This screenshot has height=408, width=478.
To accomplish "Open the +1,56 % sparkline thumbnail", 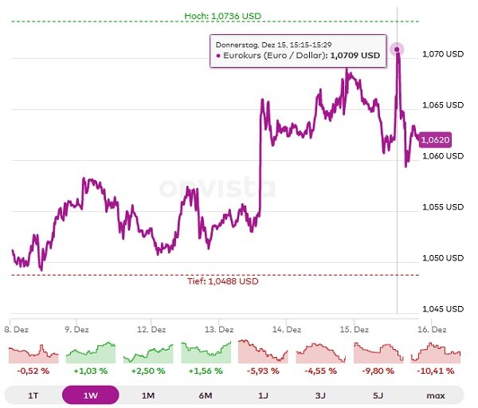I will (x=206, y=353).
